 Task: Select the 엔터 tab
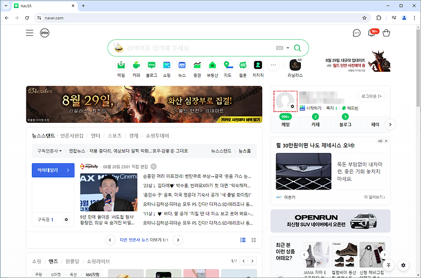(x=95, y=136)
